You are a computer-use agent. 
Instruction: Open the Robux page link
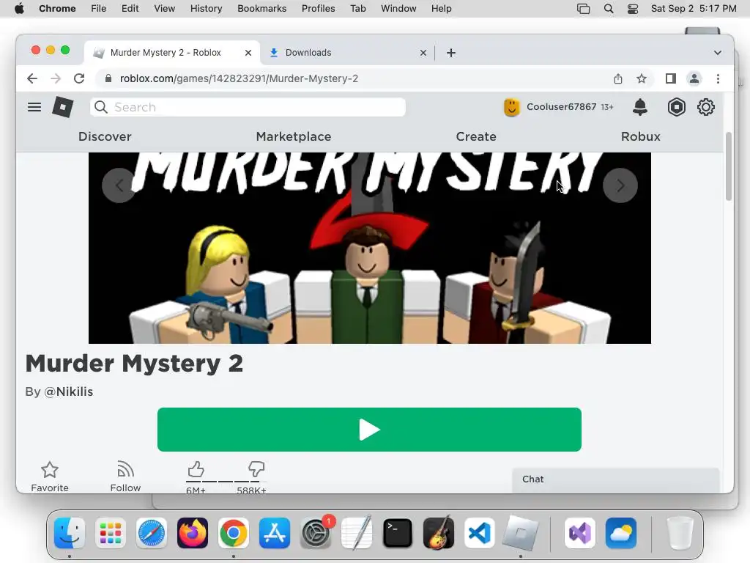tap(640, 136)
